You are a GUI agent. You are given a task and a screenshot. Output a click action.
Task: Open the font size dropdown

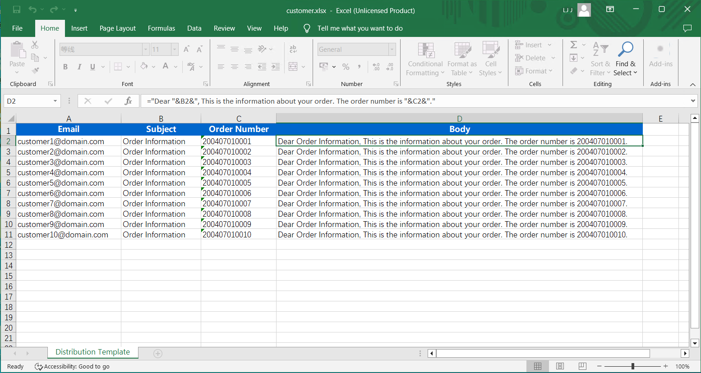pyautogui.click(x=175, y=49)
